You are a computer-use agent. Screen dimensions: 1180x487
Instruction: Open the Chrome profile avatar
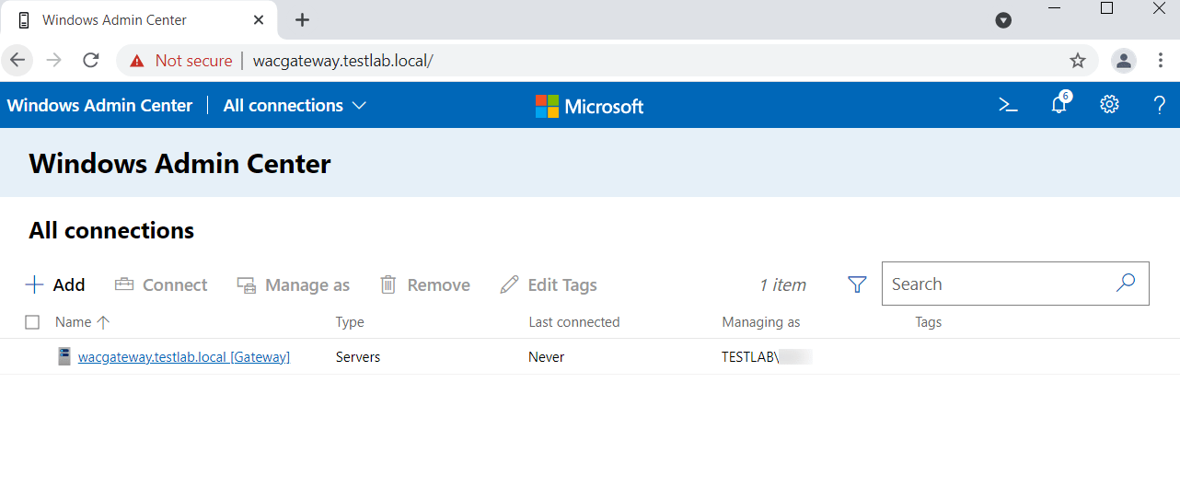(x=1124, y=61)
